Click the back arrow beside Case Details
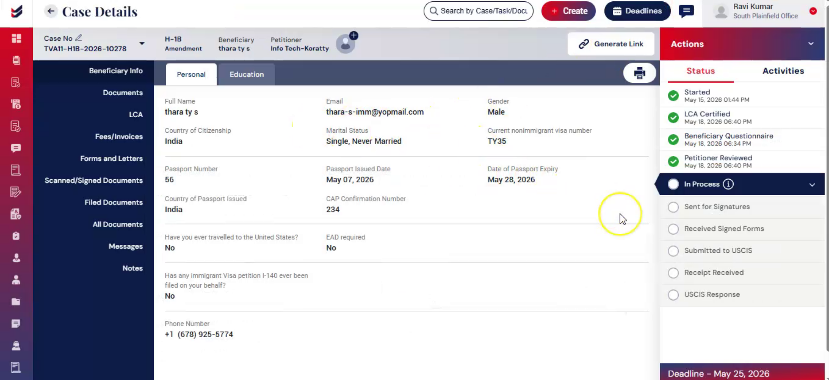 coord(51,11)
